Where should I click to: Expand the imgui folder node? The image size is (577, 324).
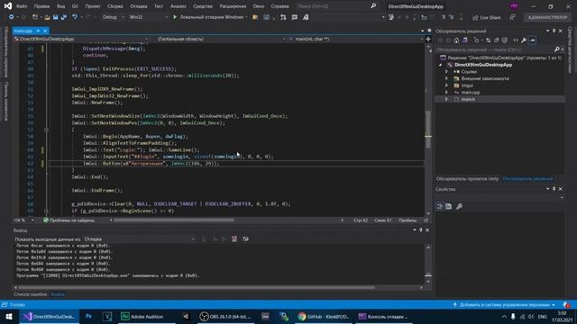point(447,85)
